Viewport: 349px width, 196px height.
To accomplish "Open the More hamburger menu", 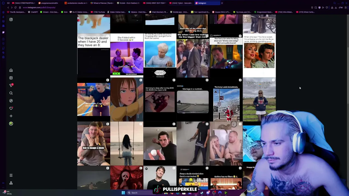I will (11, 175).
